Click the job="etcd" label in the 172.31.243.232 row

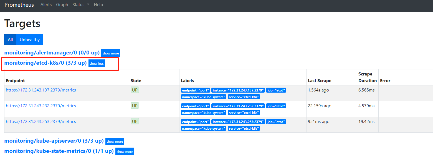click(276, 106)
